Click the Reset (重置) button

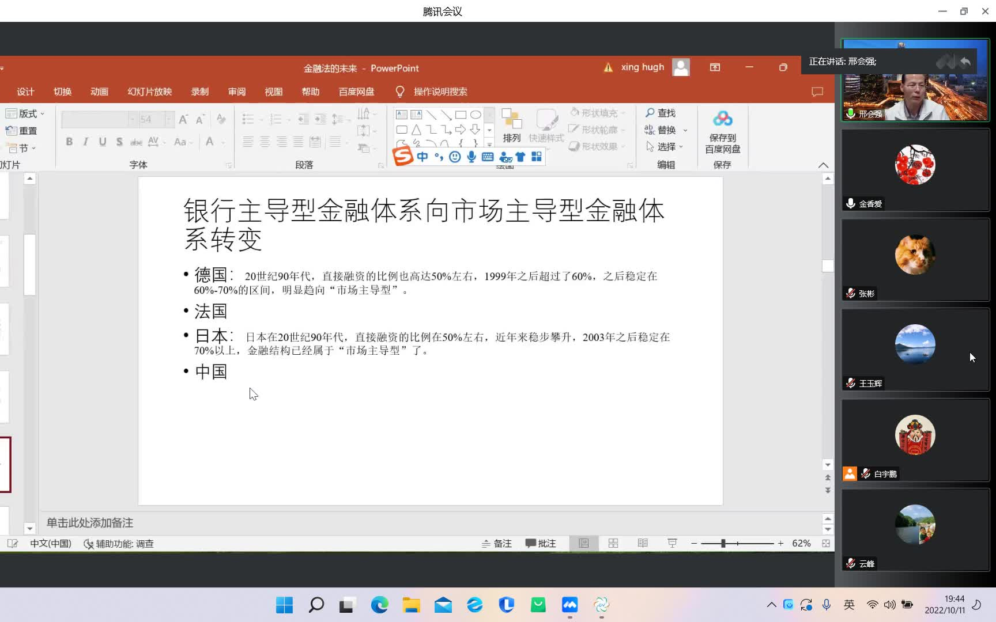21,131
